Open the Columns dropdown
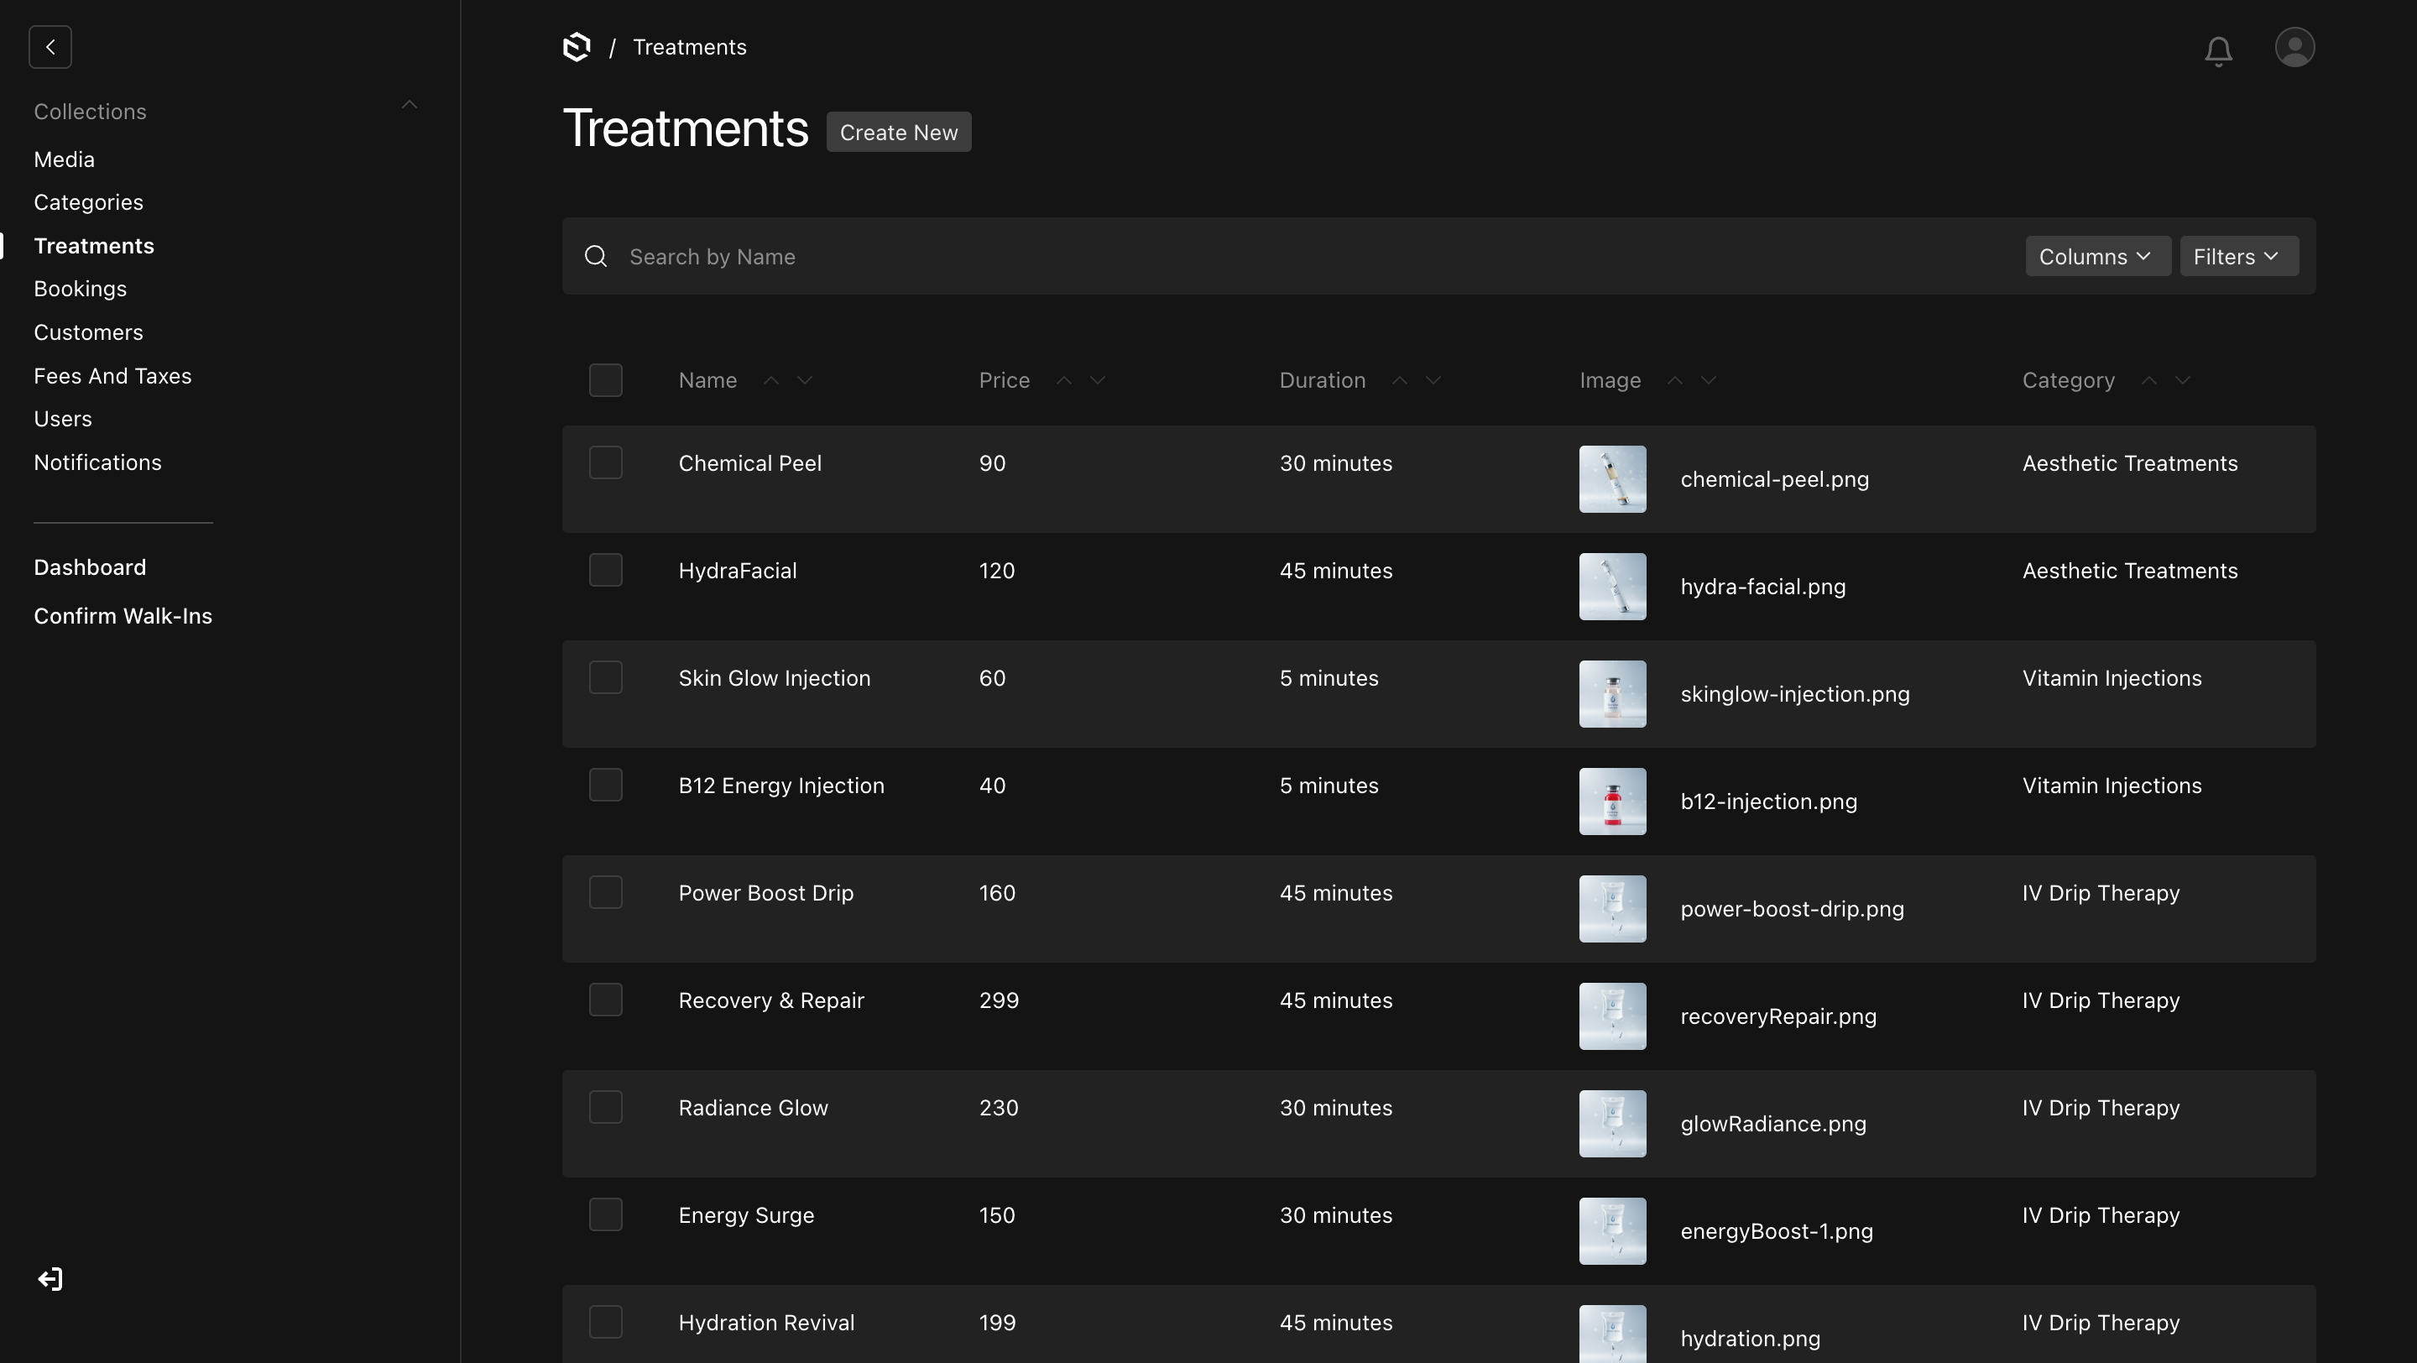The width and height of the screenshot is (2417, 1363). pyautogui.click(x=2097, y=255)
